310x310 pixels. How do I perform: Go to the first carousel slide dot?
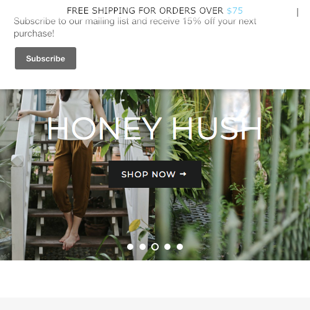coord(130,247)
